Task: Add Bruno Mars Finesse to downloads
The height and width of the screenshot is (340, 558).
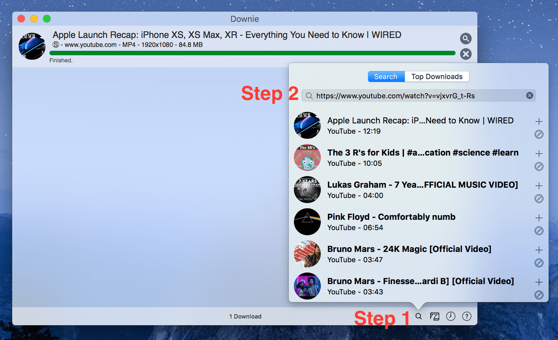Action: (x=539, y=282)
